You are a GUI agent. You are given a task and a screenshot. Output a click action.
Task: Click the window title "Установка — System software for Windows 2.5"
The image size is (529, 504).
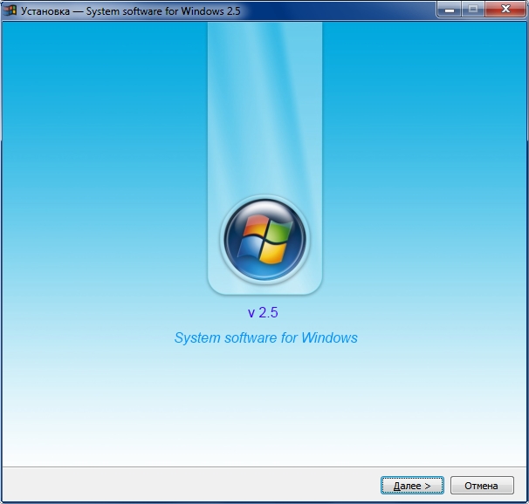(x=131, y=11)
